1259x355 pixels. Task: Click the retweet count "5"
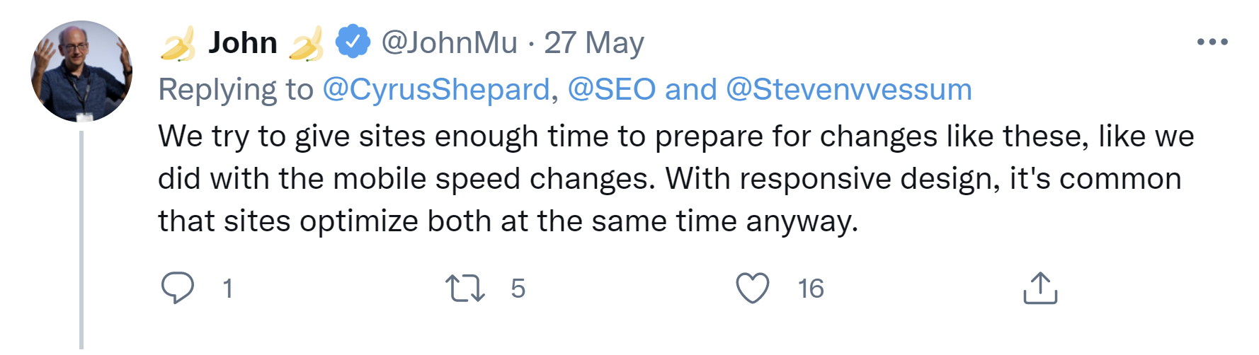pyautogui.click(x=518, y=289)
